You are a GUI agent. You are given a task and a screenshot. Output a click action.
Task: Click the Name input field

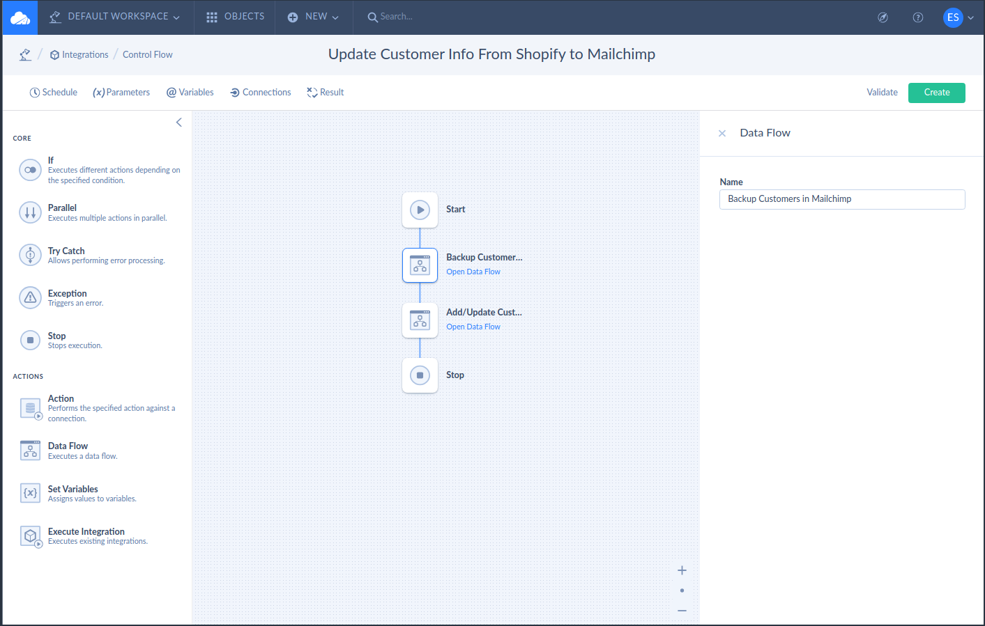point(842,199)
